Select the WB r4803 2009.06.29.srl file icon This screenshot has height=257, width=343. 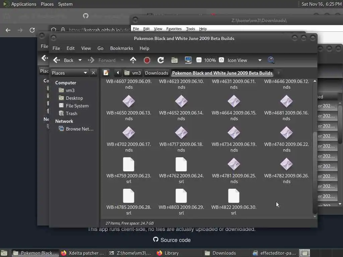point(181,196)
